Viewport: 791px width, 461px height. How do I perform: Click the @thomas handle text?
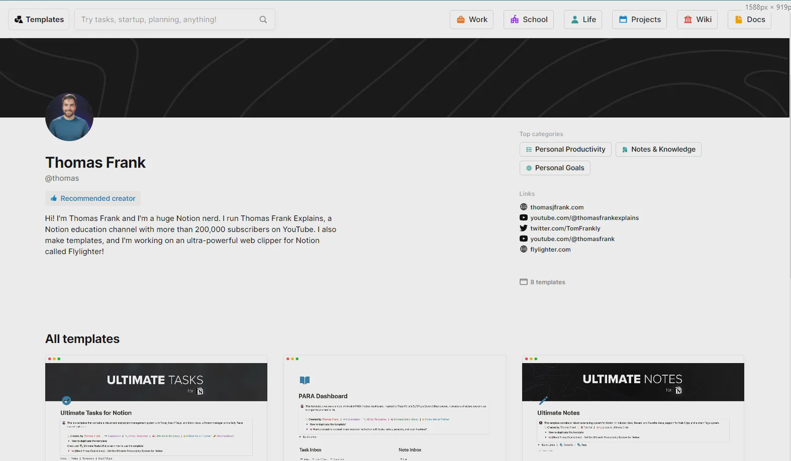pyautogui.click(x=62, y=178)
